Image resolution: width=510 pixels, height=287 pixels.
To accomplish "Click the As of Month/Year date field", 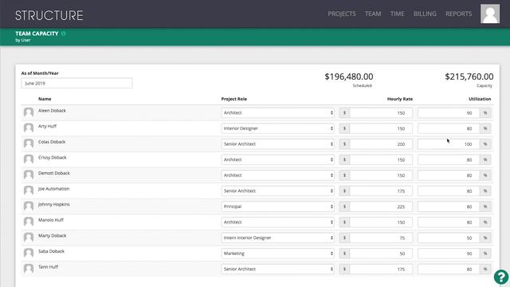I will 76,83.
